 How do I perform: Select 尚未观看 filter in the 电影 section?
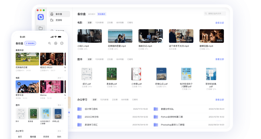click(x=120, y=23)
